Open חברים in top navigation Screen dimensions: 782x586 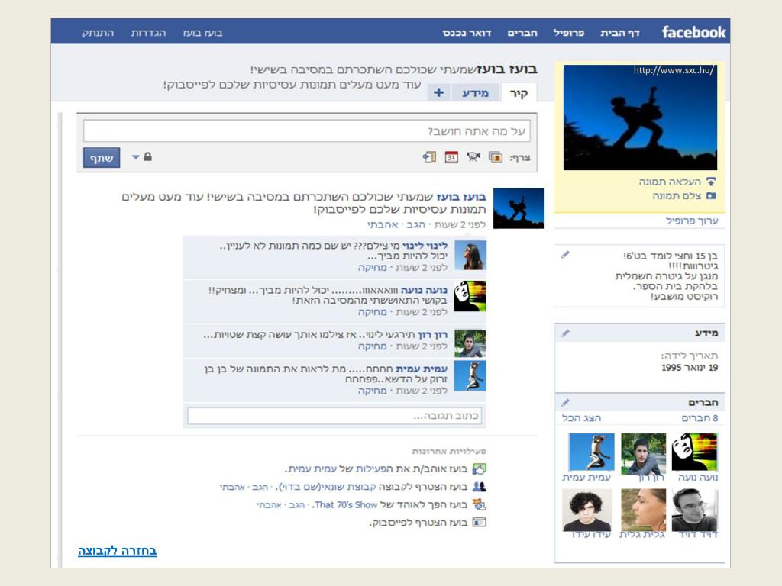tap(522, 33)
